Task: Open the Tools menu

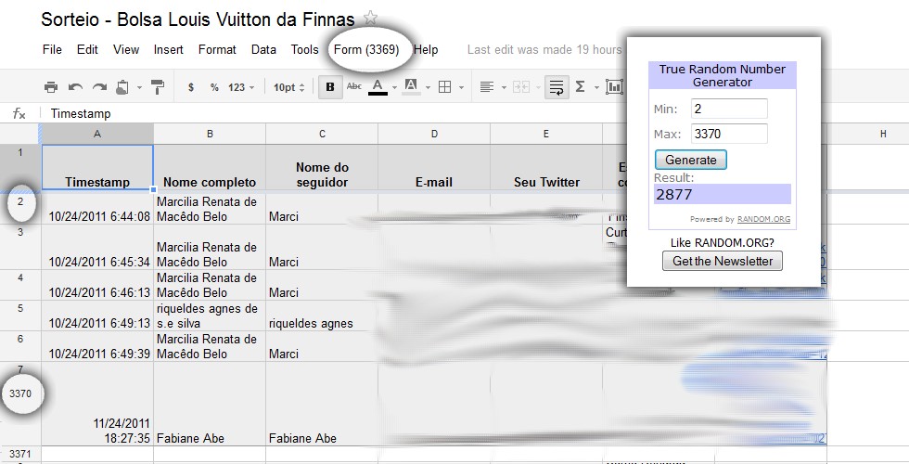Action: coord(305,50)
